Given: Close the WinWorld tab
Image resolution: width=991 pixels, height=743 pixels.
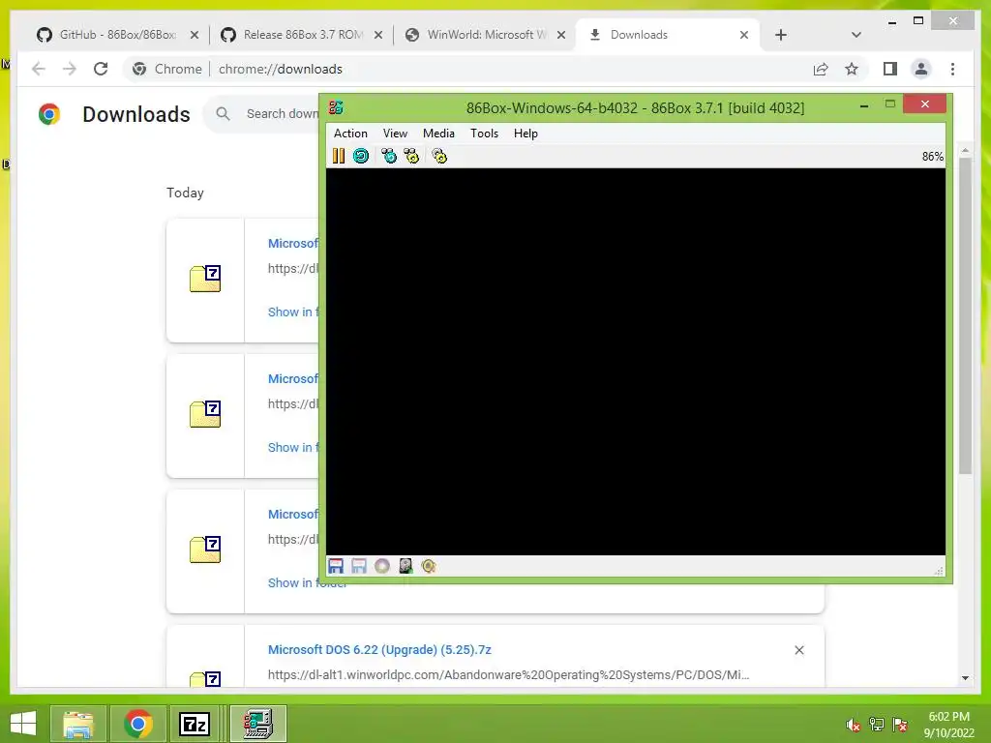Looking at the screenshot, I should (561, 35).
